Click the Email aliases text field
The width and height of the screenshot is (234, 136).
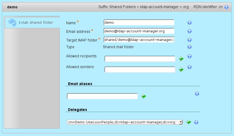pyautogui.click(x=102, y=96)
